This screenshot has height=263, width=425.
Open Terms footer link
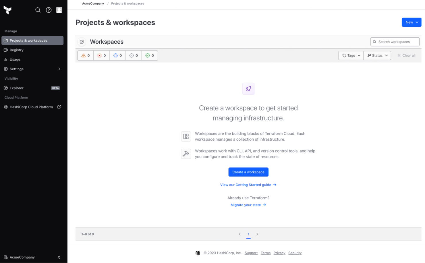point(266,253)
